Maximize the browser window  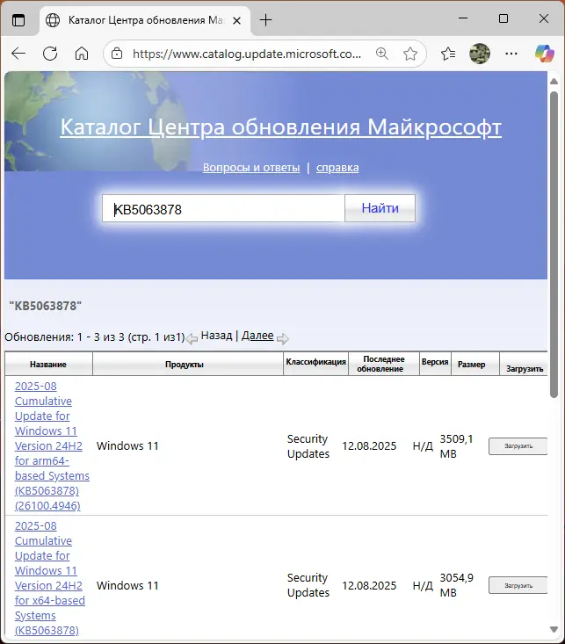tap(503, 18)
